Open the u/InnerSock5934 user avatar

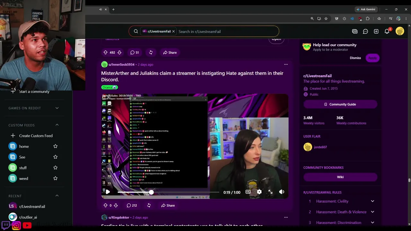pos(104,64)
